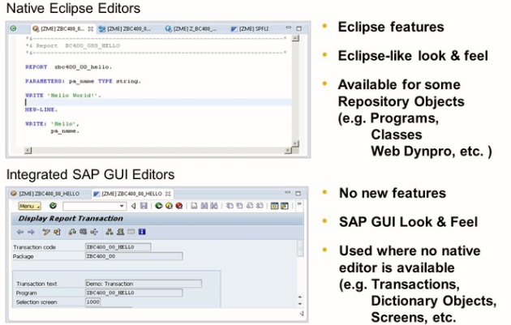Screen dimensions: 511x325
Task: Open the SAP command field dropdown
Action: (x=122, y=206)
